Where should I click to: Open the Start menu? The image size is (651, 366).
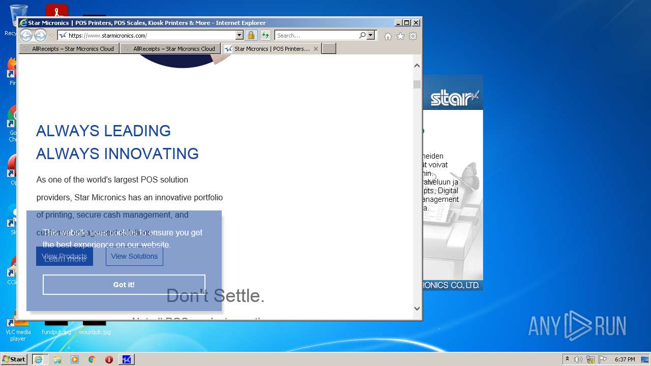(x=14, y=359)
